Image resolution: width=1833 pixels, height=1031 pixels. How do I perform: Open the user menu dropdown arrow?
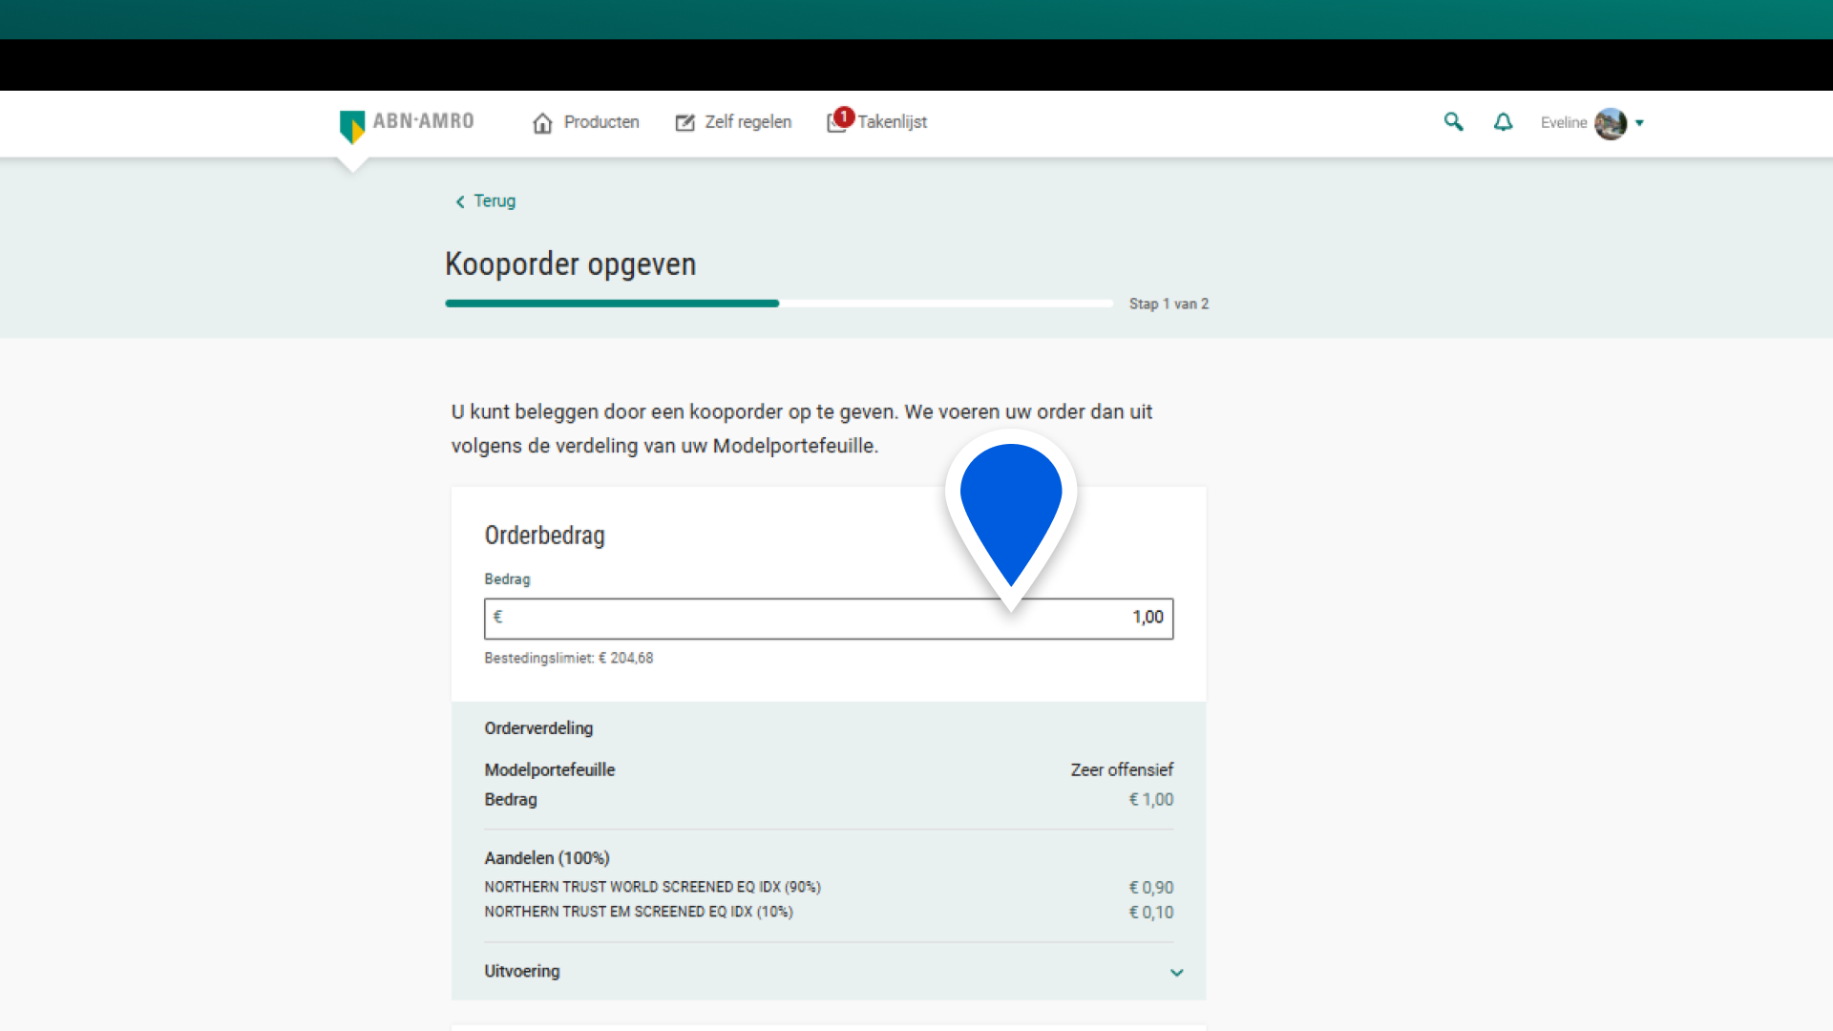pyautogui.click(x=1639, y=123)
